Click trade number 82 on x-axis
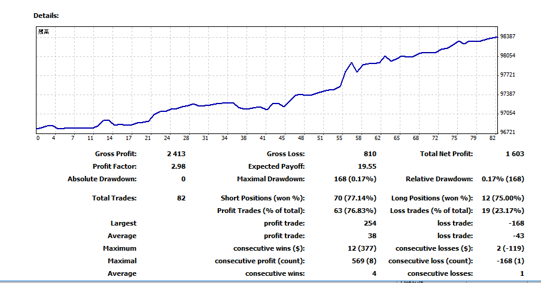541x283 pixels. point(492,138)
